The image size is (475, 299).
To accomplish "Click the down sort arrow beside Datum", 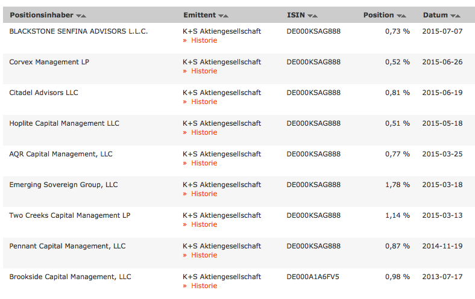I will (453, 16).
